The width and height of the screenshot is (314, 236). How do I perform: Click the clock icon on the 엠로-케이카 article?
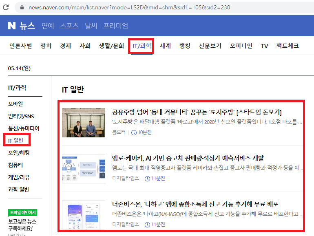pyautogui.click(x=147, y=179)
